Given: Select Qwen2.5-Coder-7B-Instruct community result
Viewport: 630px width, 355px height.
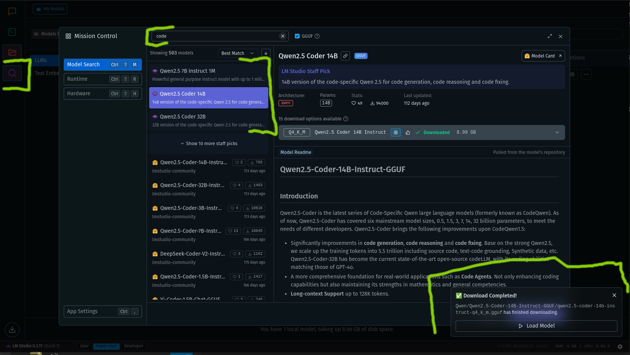Looking at the screenshot, I should click(209, 235).
